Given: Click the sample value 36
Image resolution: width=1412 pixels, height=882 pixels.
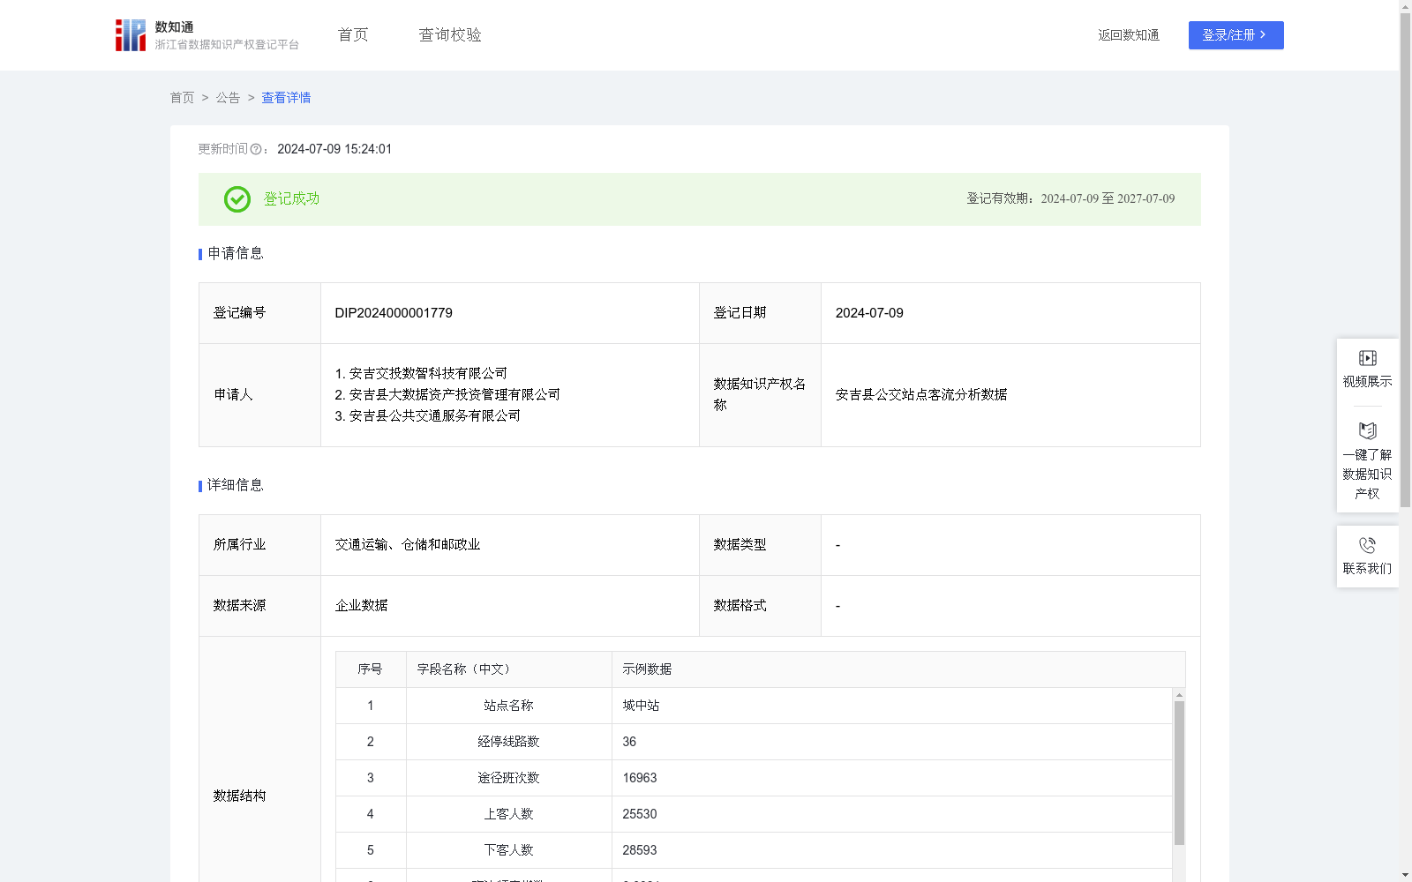Looking at the screenshot, I should tap(629, 742).
